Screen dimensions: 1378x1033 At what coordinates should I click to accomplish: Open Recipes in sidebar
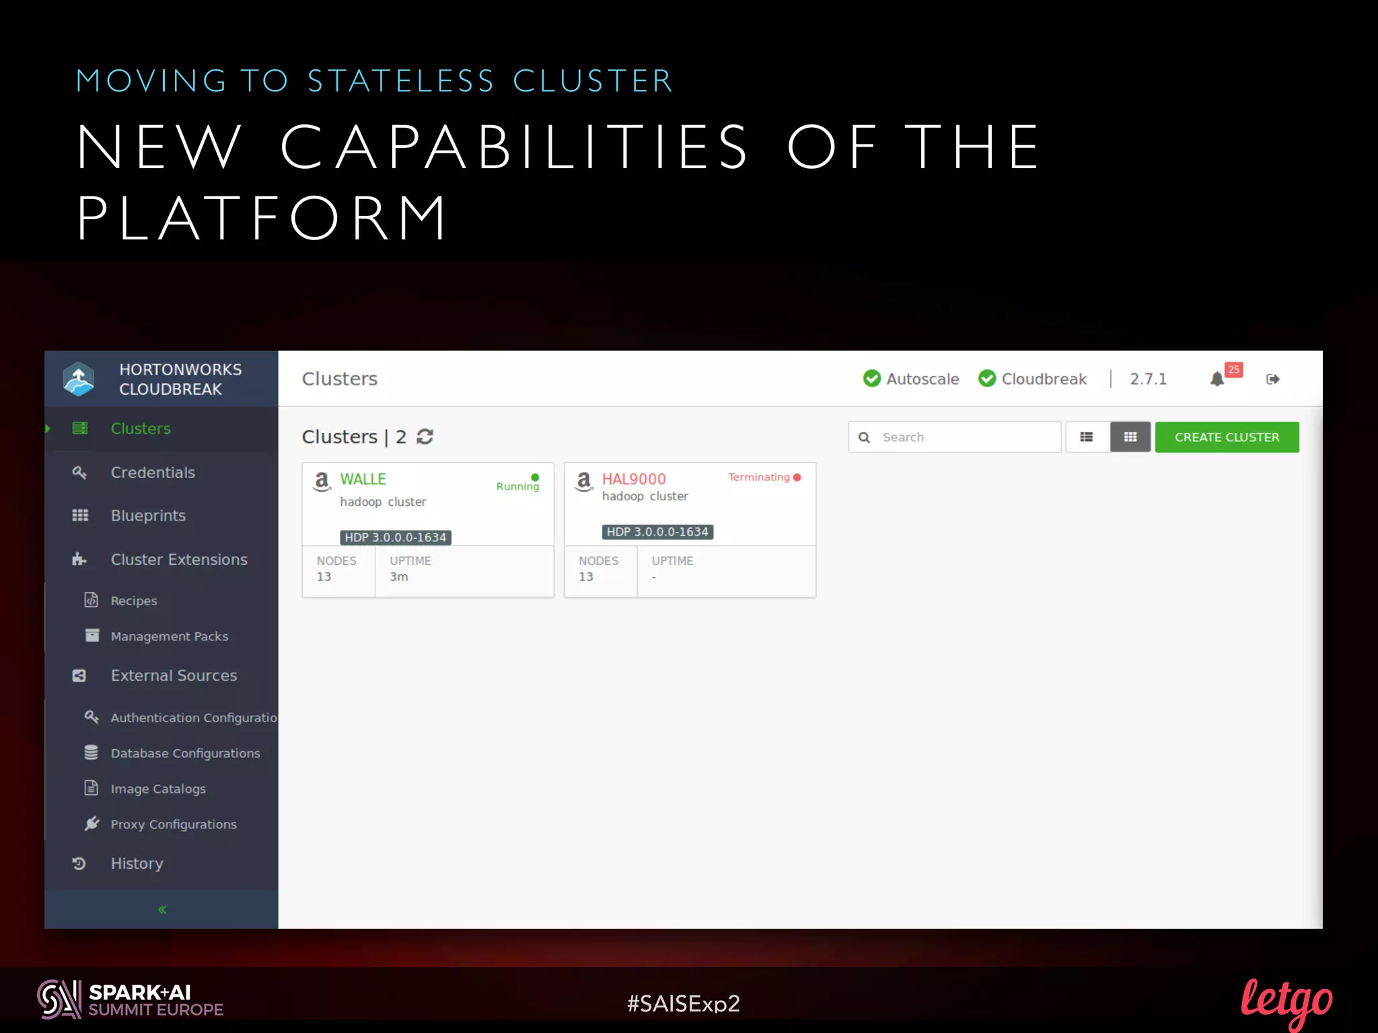click(134, 601)
